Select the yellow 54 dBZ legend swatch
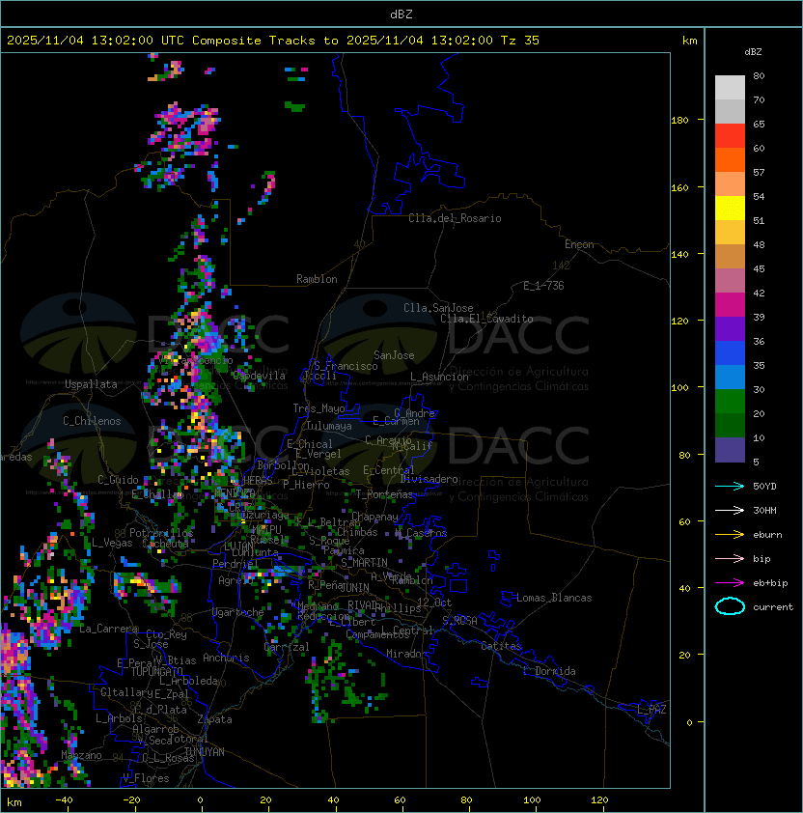The width and height of the screenshot is (803, 813). [x=730, y=208]
